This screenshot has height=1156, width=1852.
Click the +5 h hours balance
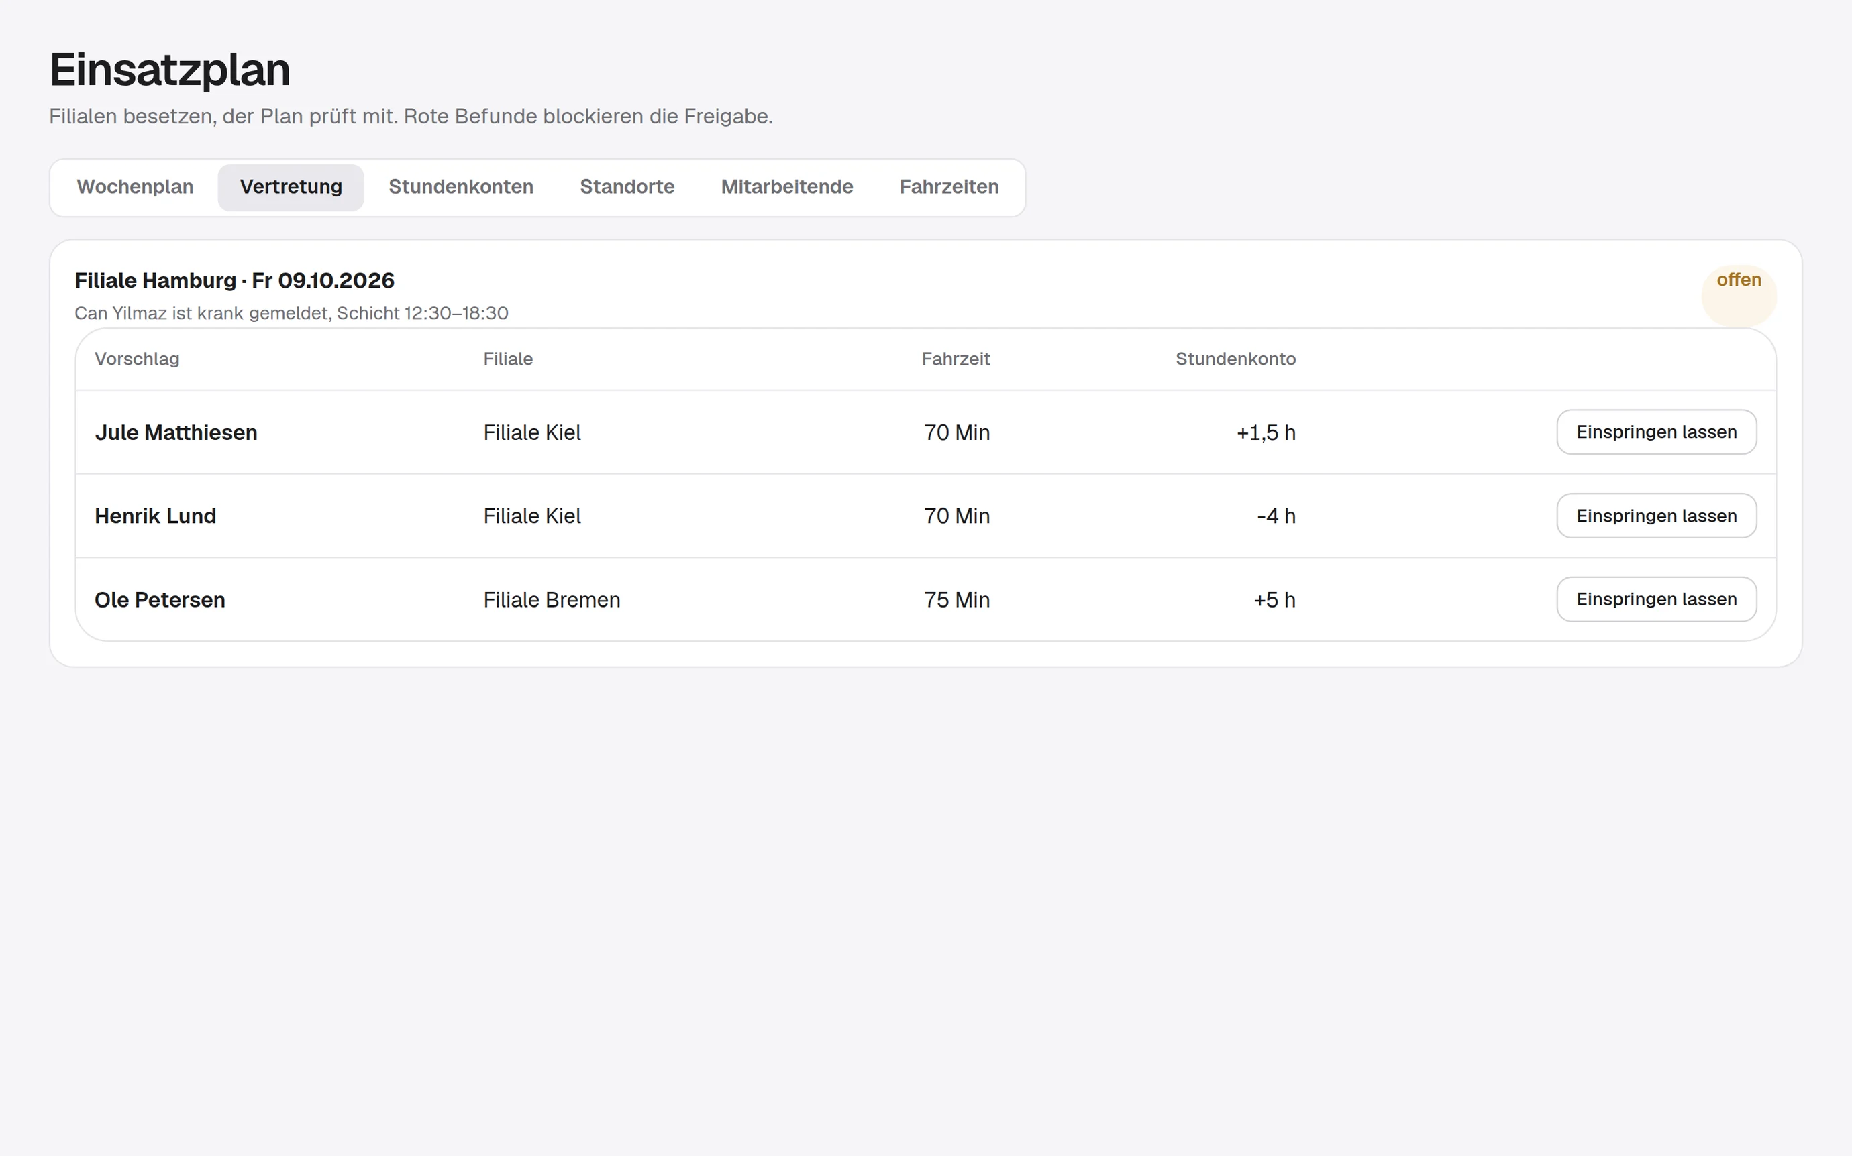click(1274, 600)
